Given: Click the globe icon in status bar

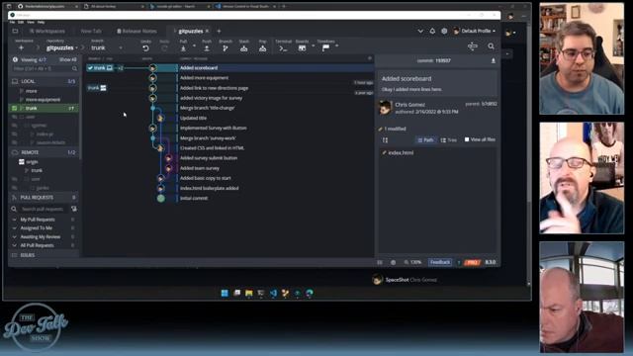Looking at the screenshot, I should 393,262.
